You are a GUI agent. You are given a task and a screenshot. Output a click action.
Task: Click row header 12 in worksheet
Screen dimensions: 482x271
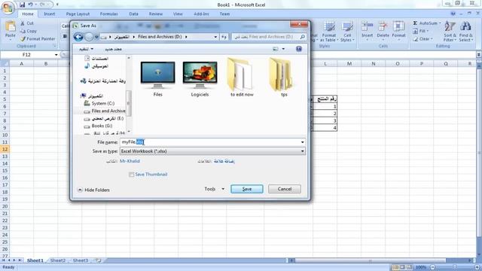coord(5,149)
